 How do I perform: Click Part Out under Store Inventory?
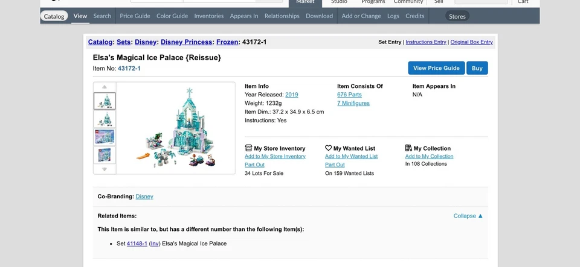(x=254, y=165)
